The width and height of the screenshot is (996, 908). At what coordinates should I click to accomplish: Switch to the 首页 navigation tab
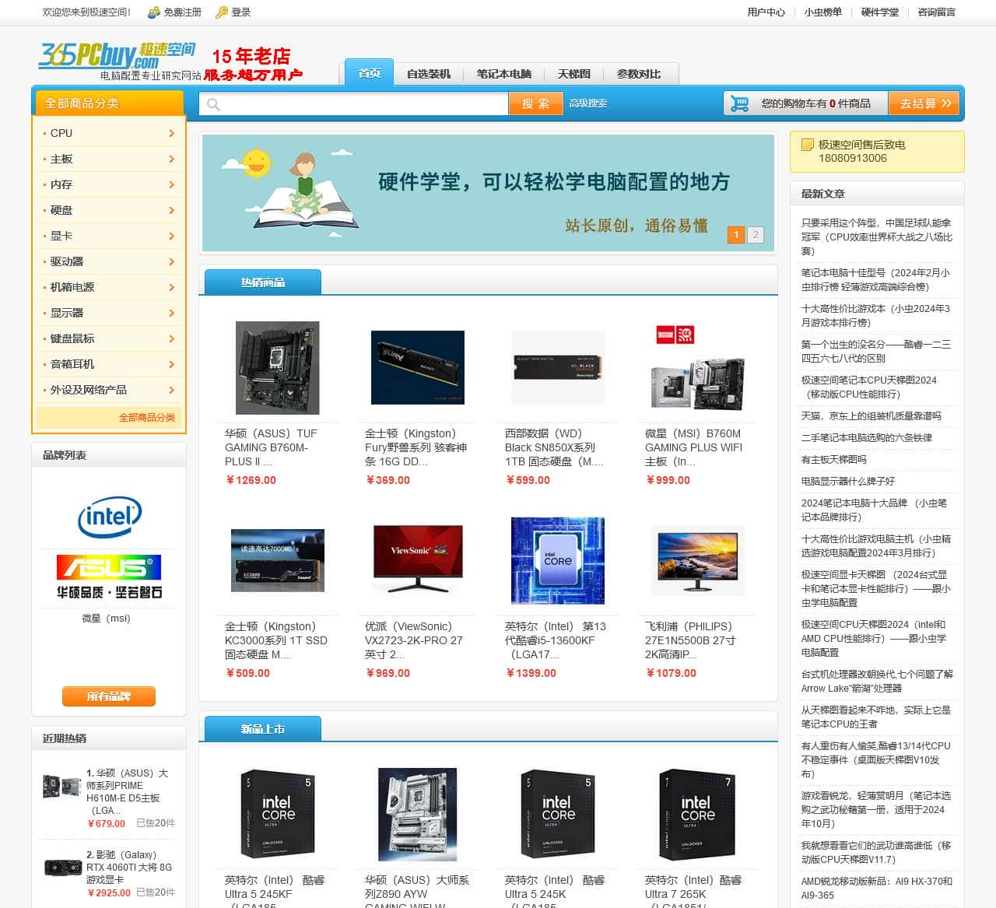370,73
